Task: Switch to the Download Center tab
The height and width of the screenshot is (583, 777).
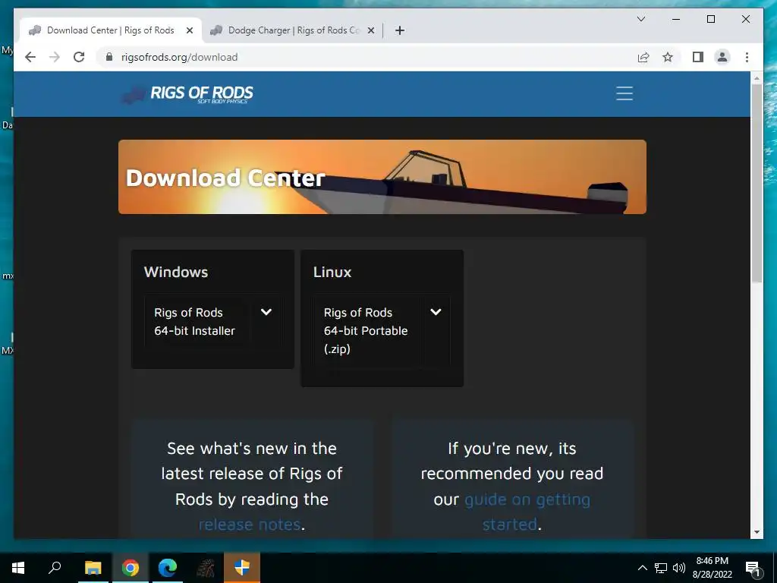Action: (110, 30)
